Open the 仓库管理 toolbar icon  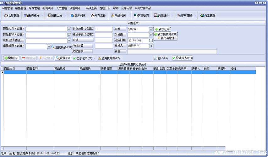[12, 15]
